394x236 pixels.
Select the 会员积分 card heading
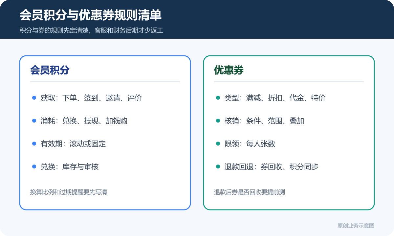pos(50,70)
